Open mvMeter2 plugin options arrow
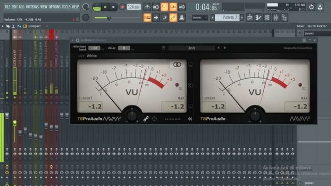Screen dimensions: 331x186 tap(72, 40)
